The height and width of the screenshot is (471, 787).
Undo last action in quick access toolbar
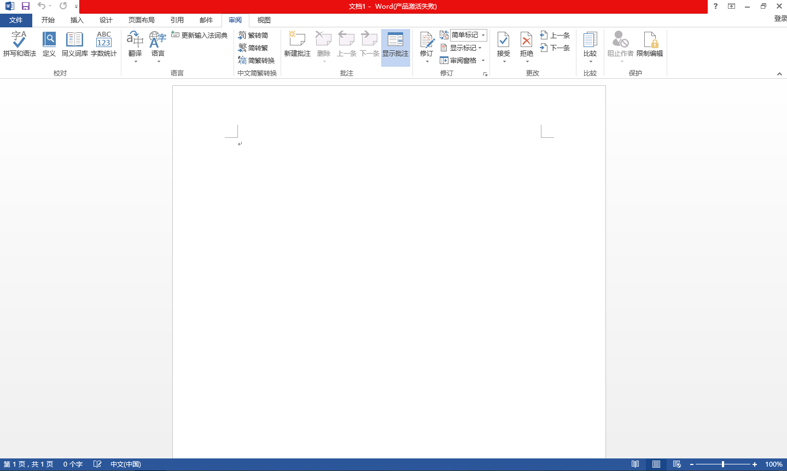point(41,6)
